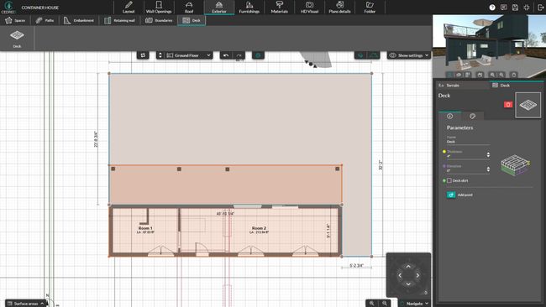Open the Retaining wall exterior tab

click(119, 20)
